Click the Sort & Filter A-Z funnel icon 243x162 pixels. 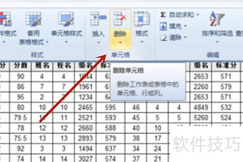(x=217, y=19)
